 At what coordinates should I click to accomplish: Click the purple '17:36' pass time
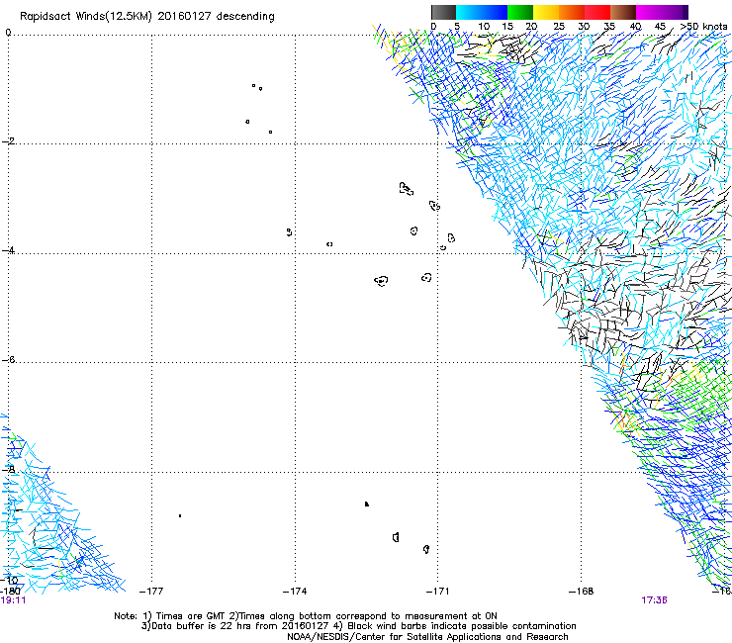click(x=654, y=600)
